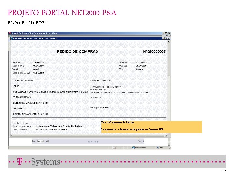
Task: Click the Local para cobrança label
Action: pyautogui.click(x=100, y=107)
